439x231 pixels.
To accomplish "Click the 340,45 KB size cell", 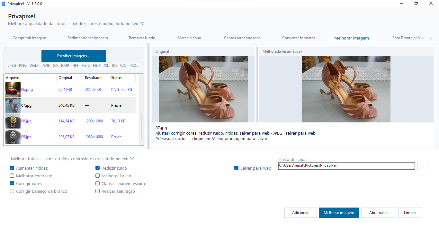I will point(67,105).
